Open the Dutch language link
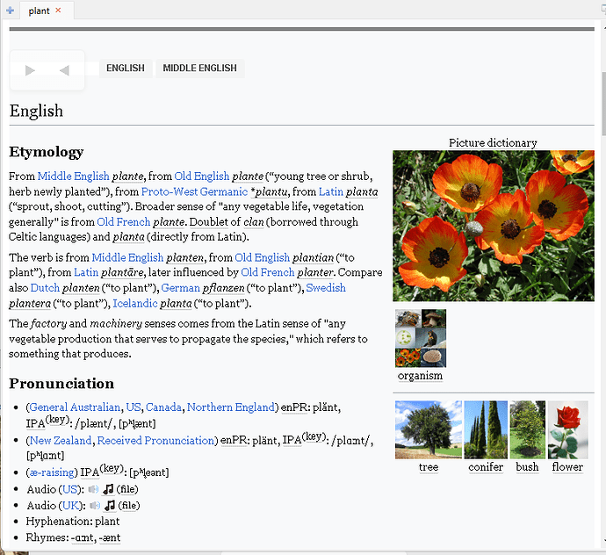The image size is (606, 555). (45, 288)
